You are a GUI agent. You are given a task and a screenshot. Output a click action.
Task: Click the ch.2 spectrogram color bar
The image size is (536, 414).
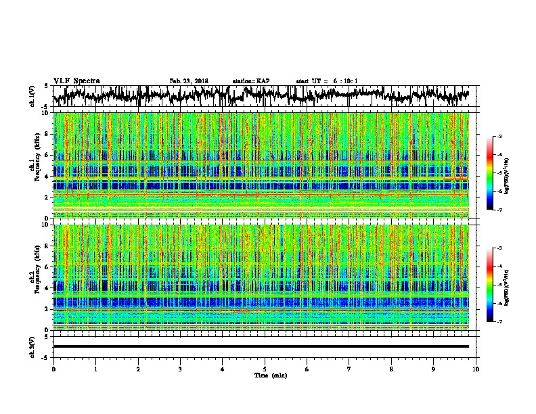pyautogui.click(x=489, y=285)
